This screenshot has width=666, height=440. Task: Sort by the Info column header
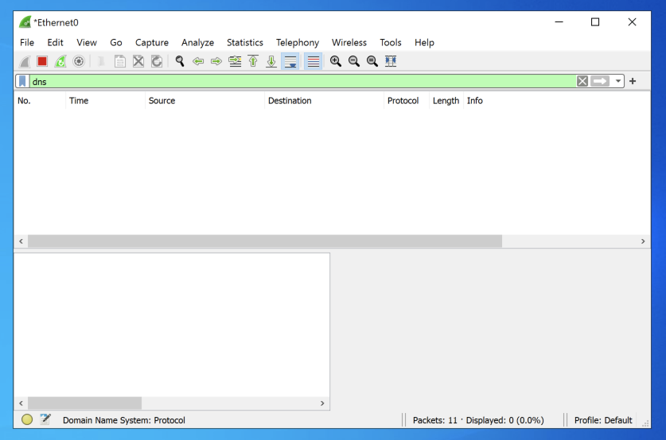tap(556, 101)
